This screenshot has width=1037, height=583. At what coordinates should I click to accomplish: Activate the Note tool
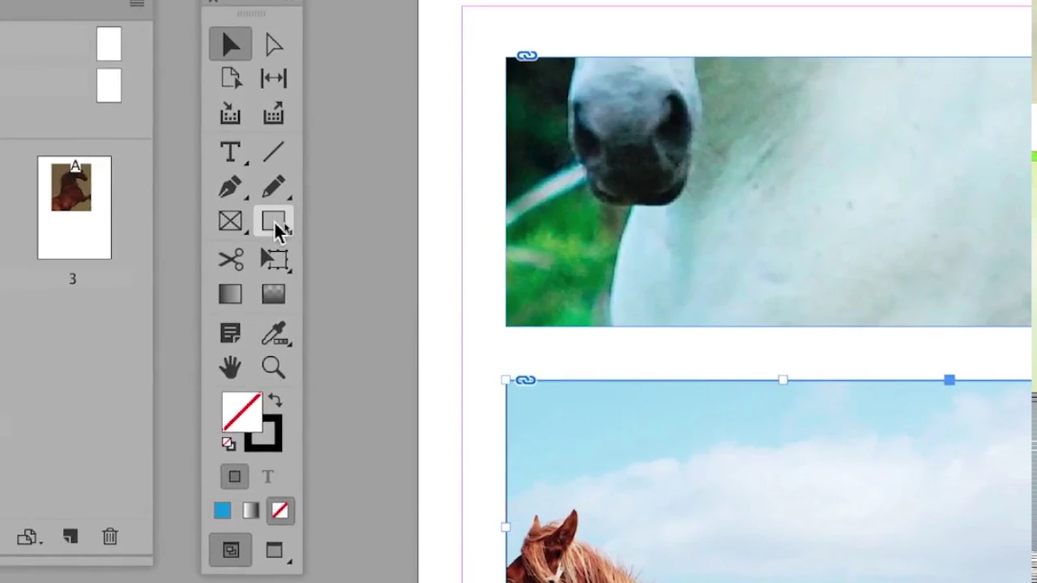point(230,333)
